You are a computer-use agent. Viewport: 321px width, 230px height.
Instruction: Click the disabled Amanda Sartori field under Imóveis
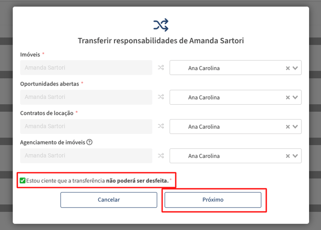[86, 68]
